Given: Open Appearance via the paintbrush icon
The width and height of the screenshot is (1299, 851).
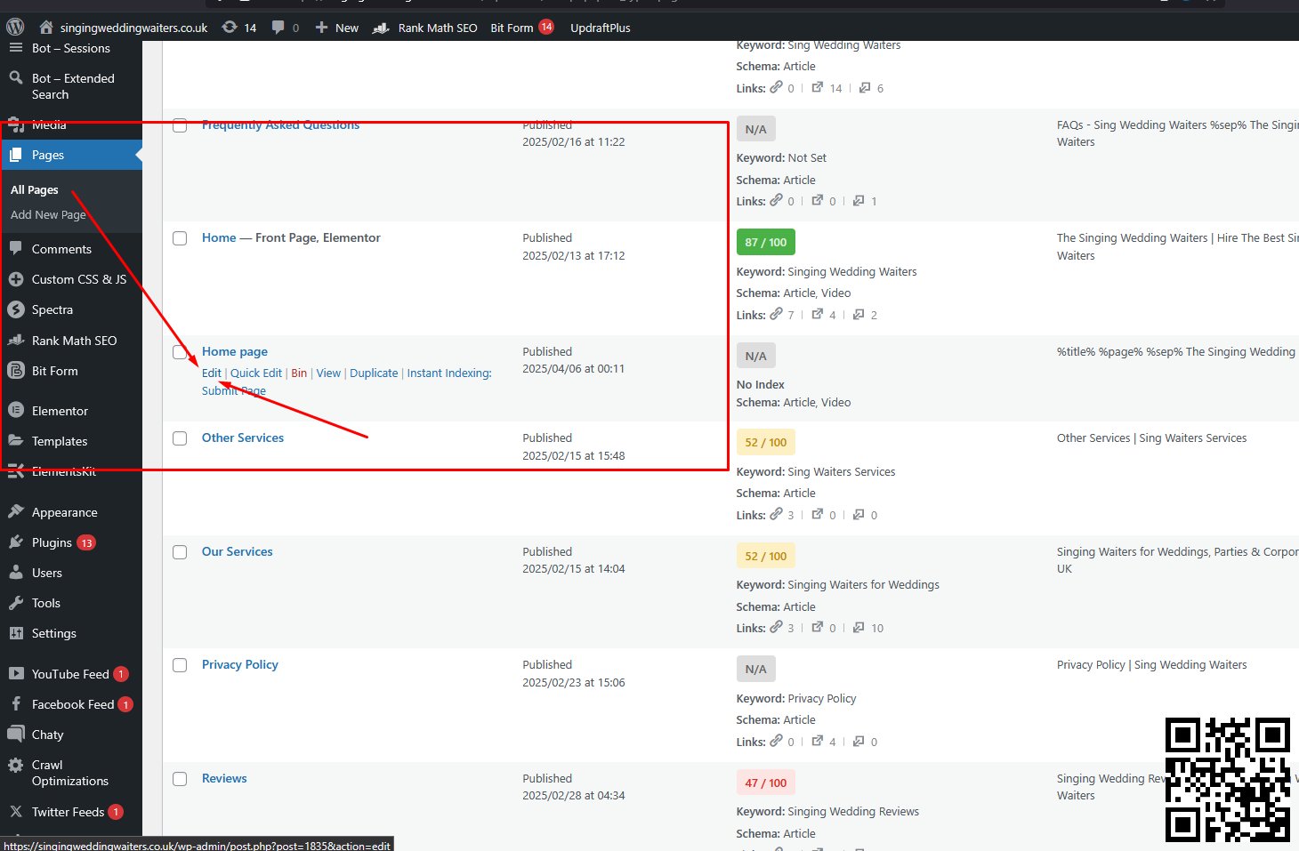Looking at the screenshot, I should click(16, 512).
